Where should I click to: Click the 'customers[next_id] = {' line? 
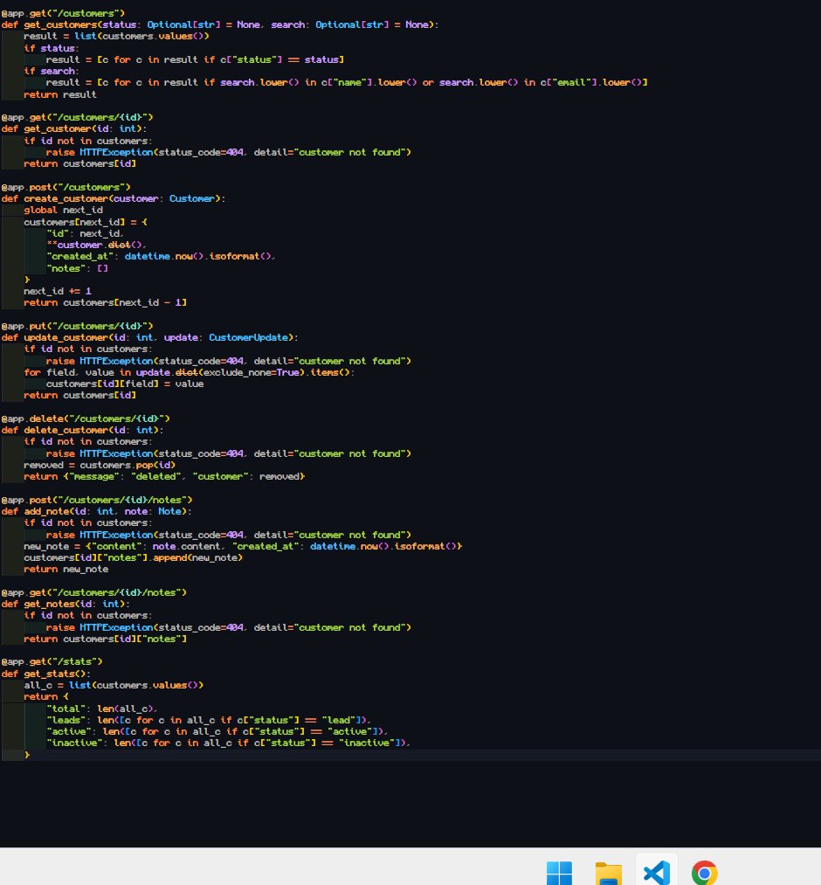(86, 222)
